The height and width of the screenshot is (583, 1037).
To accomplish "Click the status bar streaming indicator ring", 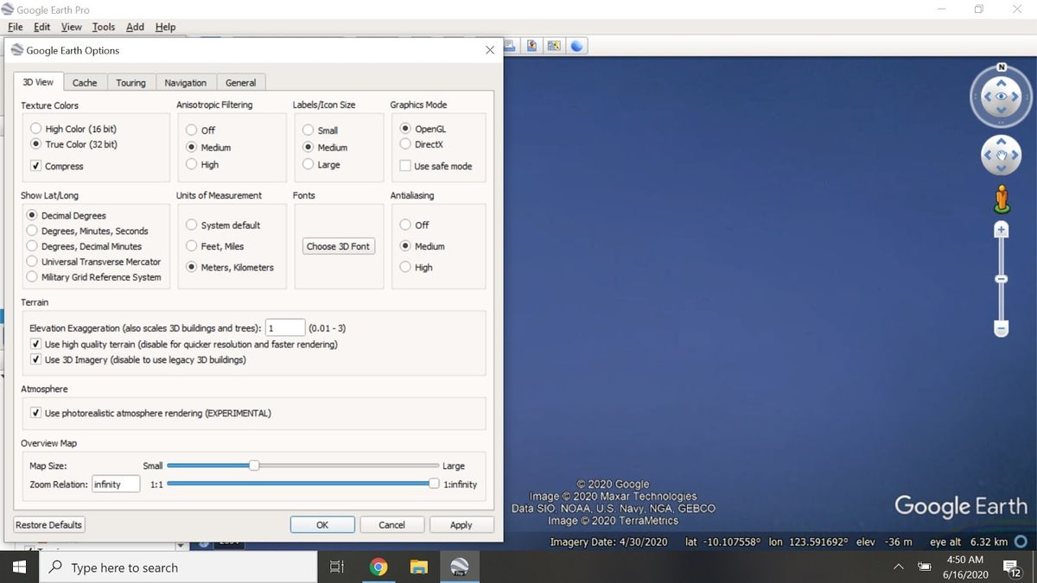I will tap(1021, 542).
